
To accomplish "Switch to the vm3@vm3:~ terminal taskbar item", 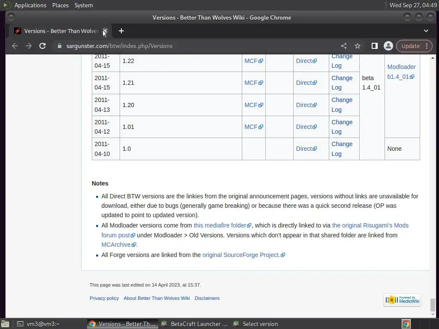I will tap(39, 324).
